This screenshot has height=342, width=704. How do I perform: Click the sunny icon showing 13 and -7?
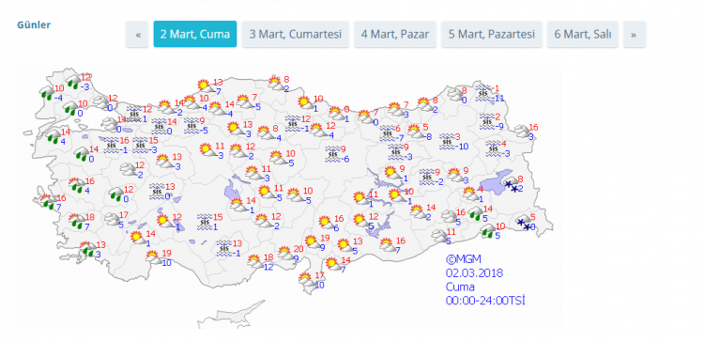click(x=206, y=86)
